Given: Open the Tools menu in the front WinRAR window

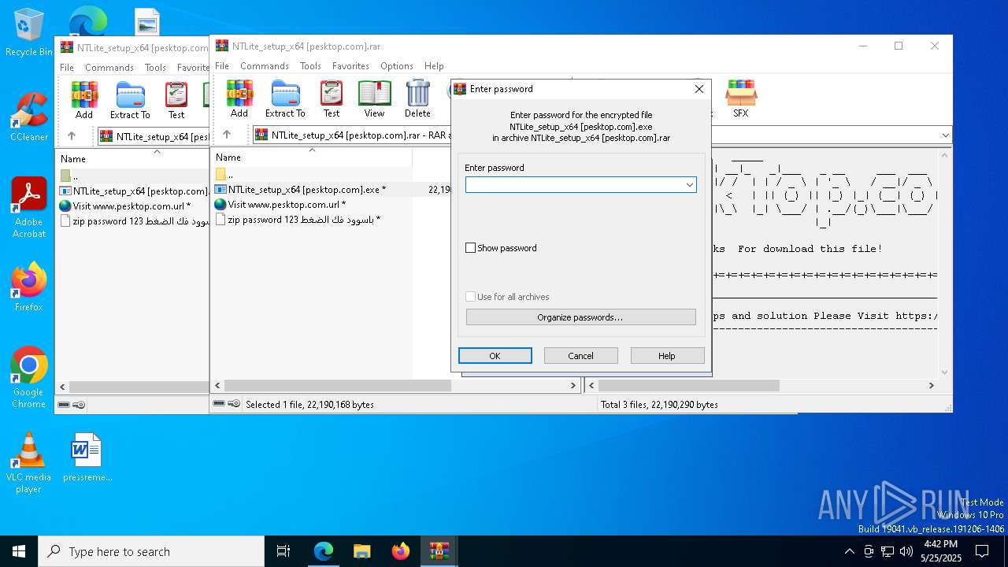Looking at the screenshot, I should point(310,66).
